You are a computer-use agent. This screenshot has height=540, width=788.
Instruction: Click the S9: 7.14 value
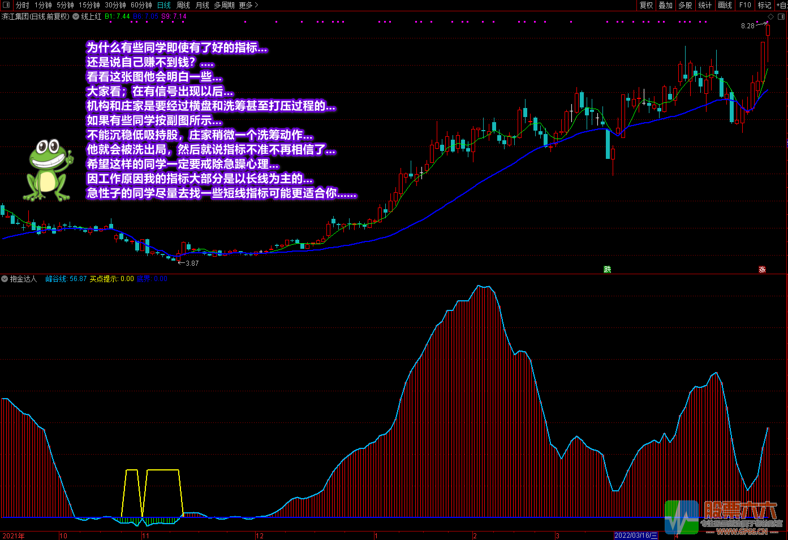click(174, 17)
